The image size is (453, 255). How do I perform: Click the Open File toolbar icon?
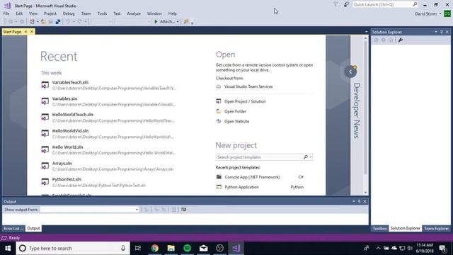[43, 21]
